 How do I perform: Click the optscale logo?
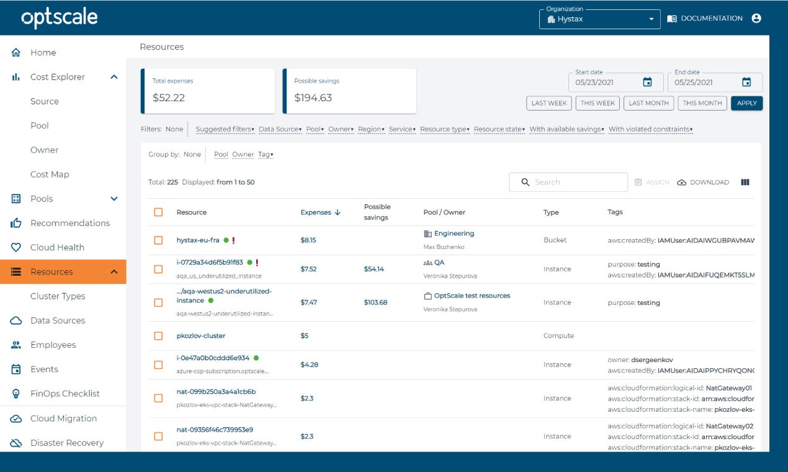coord(60,18)
